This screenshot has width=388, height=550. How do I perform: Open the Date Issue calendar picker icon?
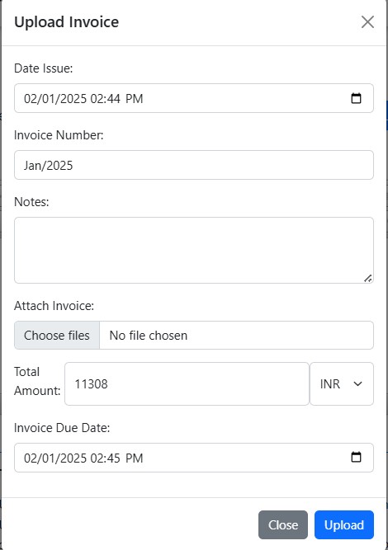(356, 98)
